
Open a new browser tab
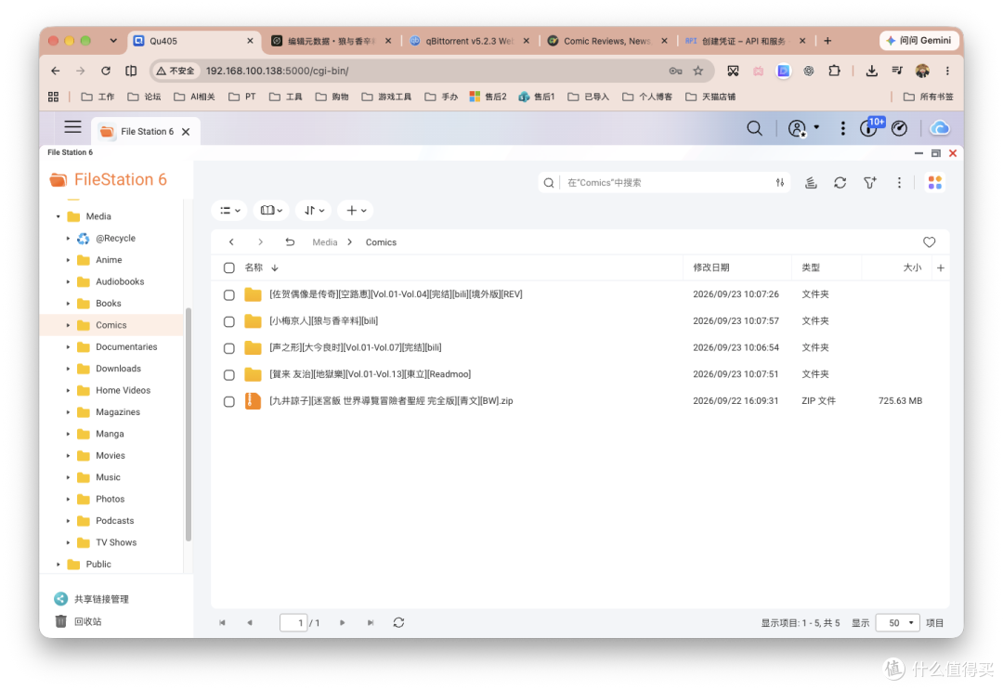tap(827, 41)
